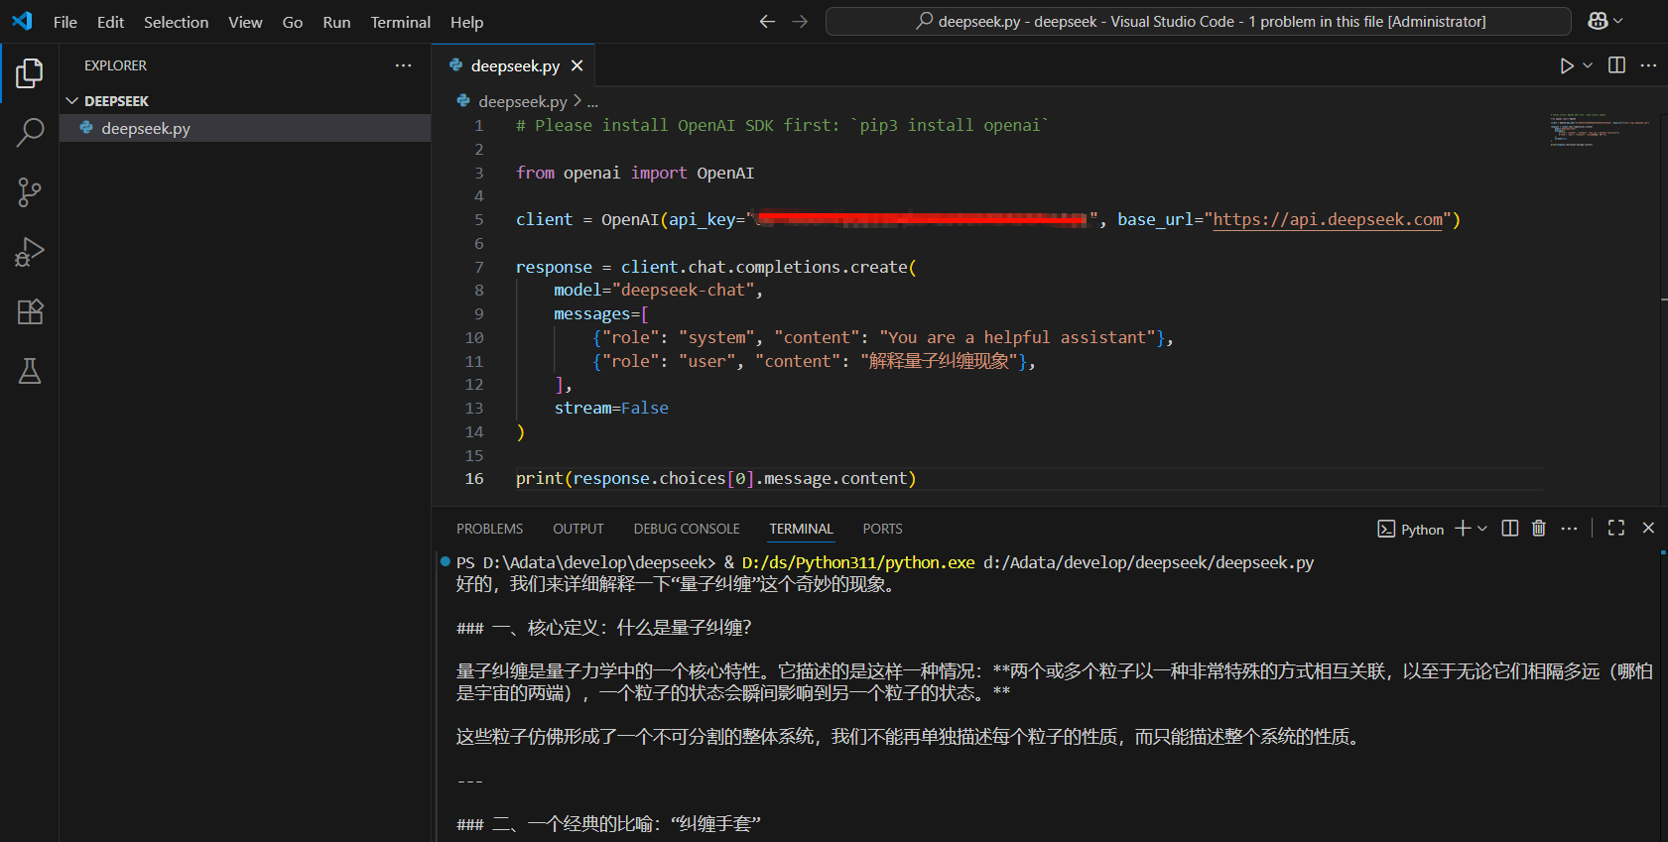Click the code minimap preview
This screenshot has height=842, width=1668.
1600,130
